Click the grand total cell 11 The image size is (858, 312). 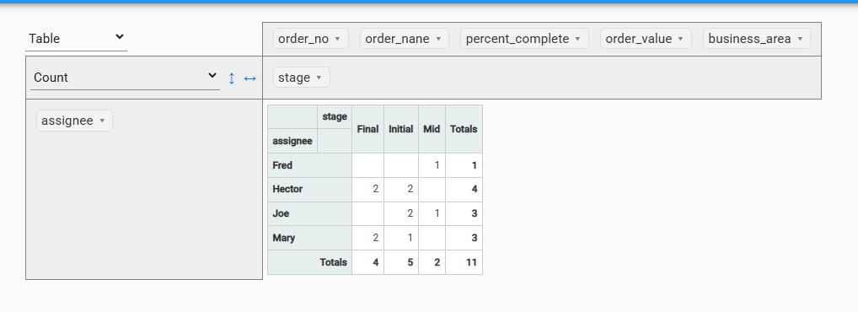(x=464, y=262)
